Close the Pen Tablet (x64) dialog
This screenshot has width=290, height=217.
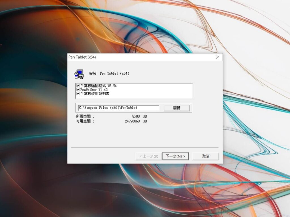[x=218, y=57]
